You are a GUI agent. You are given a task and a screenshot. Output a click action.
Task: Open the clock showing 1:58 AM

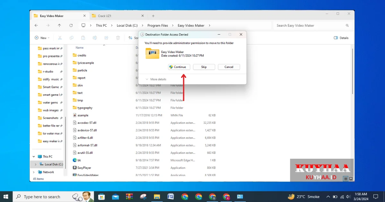(361, 197)
